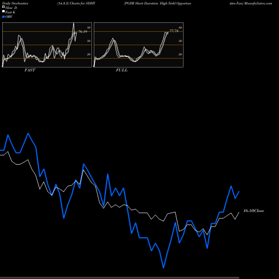This screenshot has height=279, width=279.
Task: Click the 80 axis label in FULL chart
Action: [180, 27]
